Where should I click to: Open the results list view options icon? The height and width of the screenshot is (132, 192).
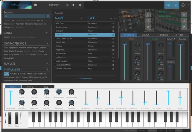111,18
